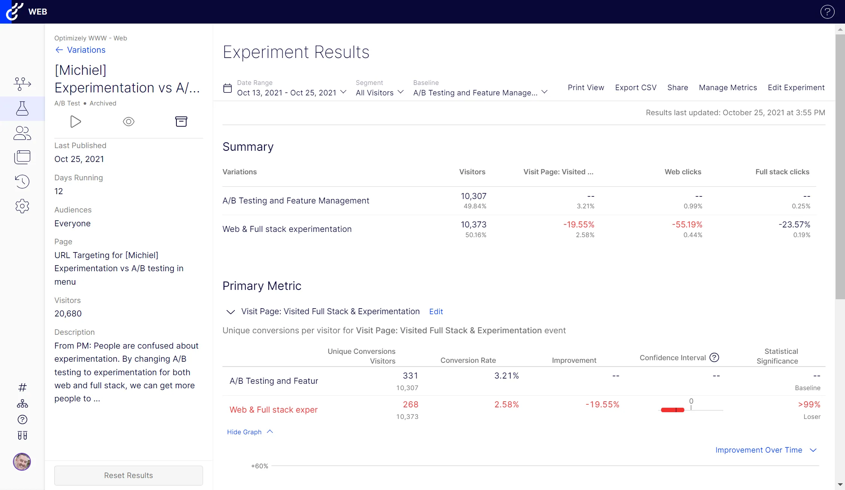Click the Visitors column header

[x=472, y=172]
